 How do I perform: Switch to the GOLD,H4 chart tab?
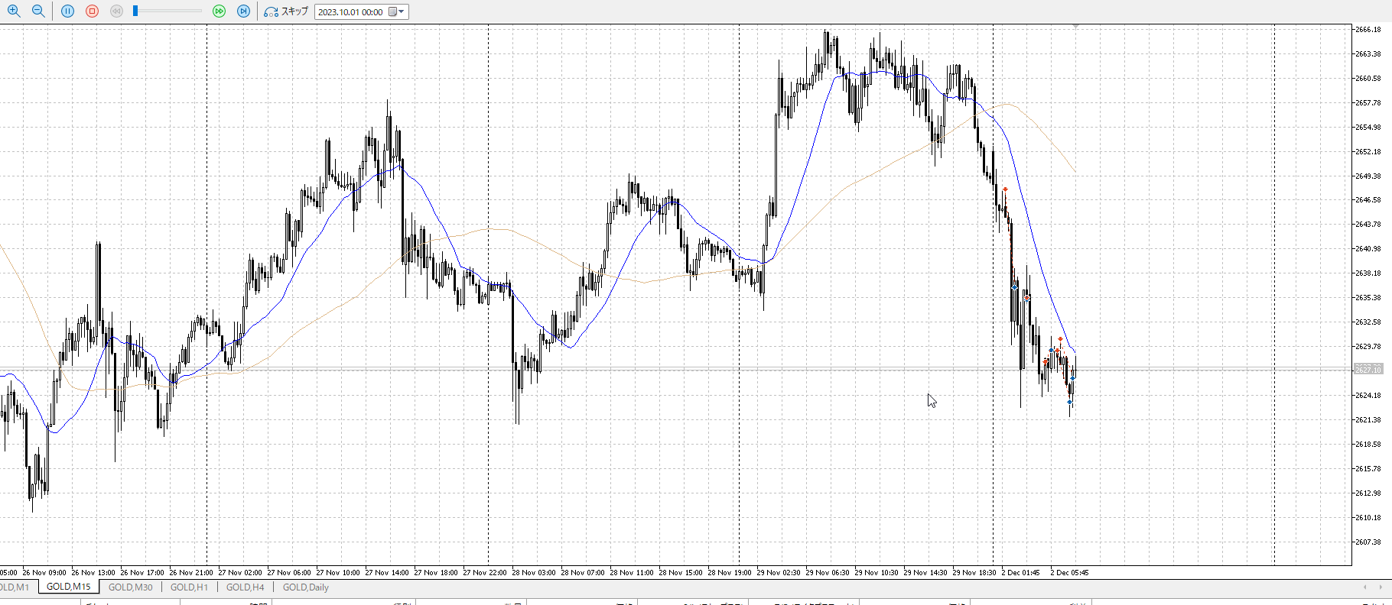(245, 587)
